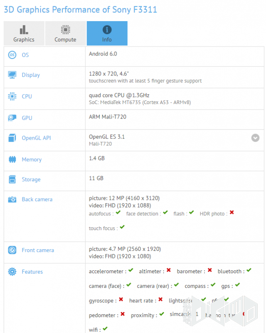Click the CPU chip icon
The width and height of the screenshot is (266, 333).
tap(12, 96)
